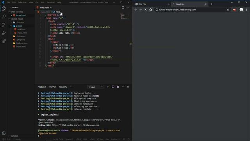Open a new browser tab

tap(212, 4)
